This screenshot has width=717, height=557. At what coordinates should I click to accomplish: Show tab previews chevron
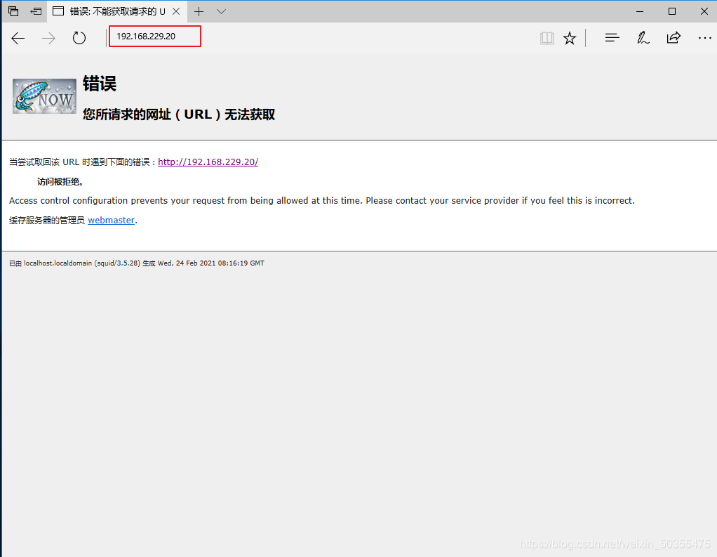click(x=221, y=11)
